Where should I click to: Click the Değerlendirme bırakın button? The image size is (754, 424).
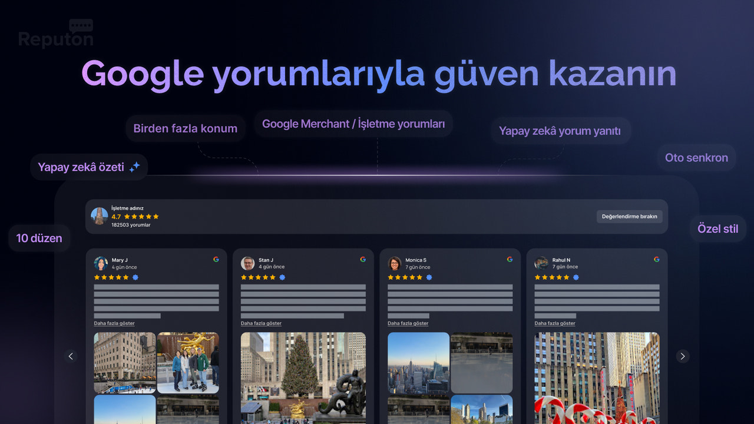pyautogui.click(x=629, y=217)
